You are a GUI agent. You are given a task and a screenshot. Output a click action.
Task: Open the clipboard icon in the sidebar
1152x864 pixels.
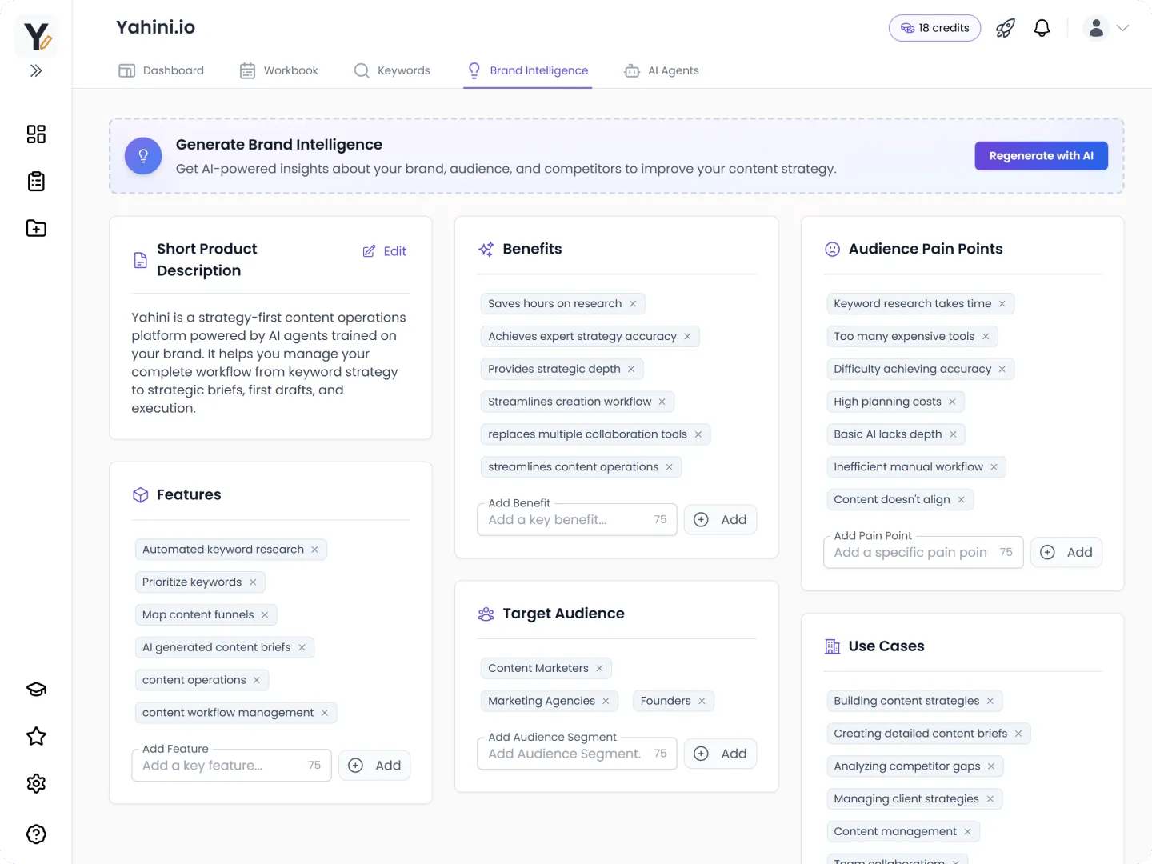35,181
